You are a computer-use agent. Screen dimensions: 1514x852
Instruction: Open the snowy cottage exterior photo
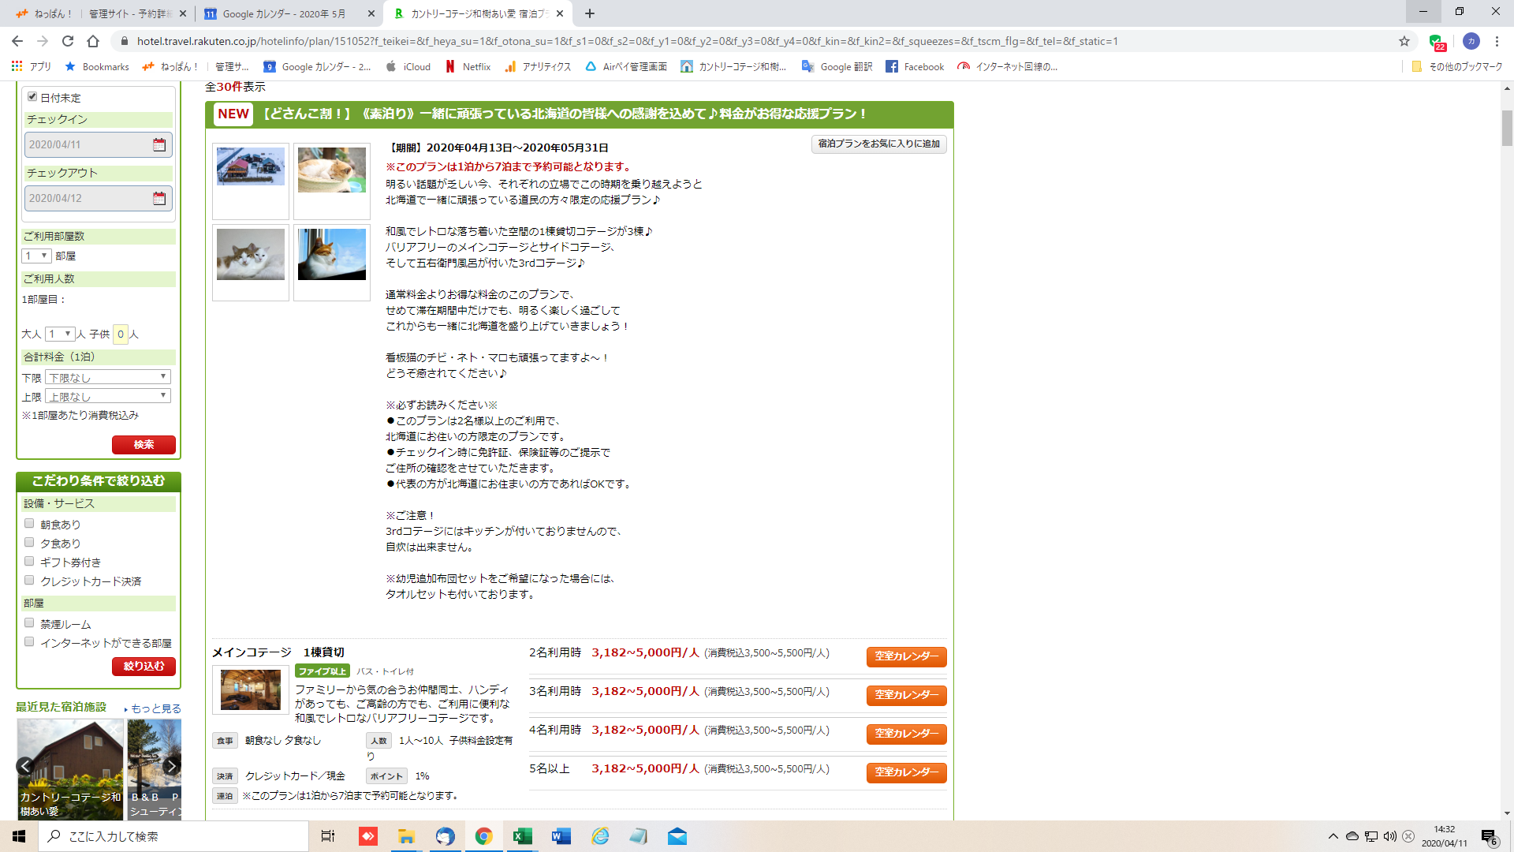click(251, 166)
